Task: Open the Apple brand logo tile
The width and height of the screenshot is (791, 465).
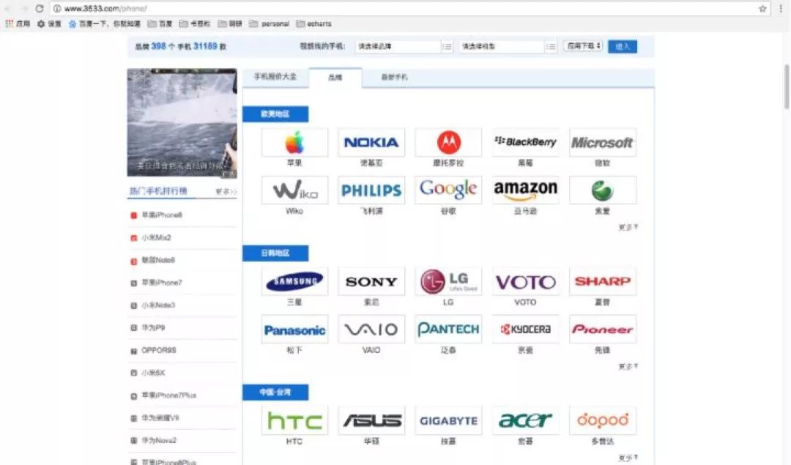Action: [x=294, y=142]
